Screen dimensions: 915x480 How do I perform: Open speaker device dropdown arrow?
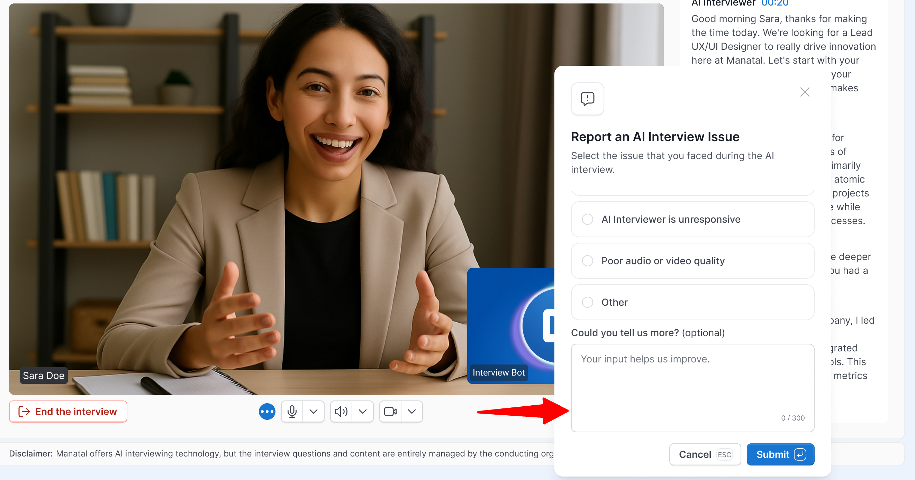tap(362, 412)
